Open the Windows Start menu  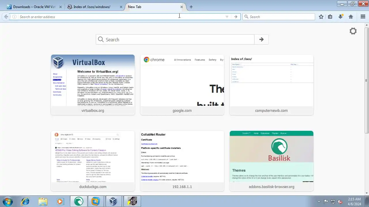pyautogui.click(x=8, y=201)
